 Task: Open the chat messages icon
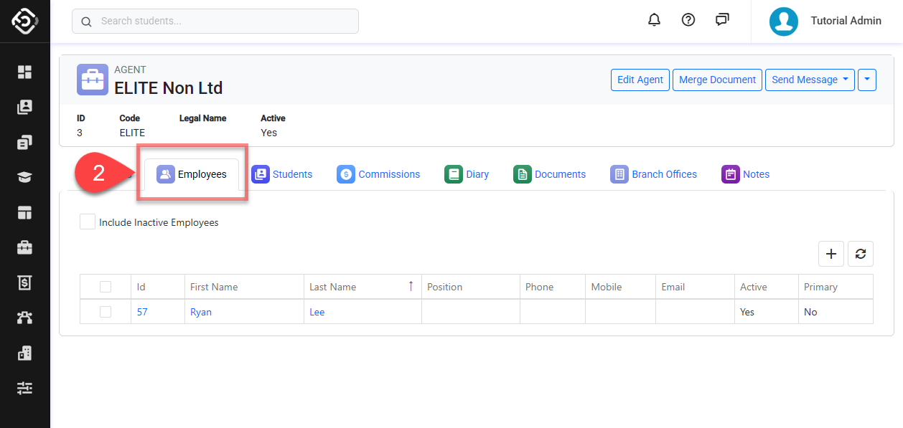(722, 20)
